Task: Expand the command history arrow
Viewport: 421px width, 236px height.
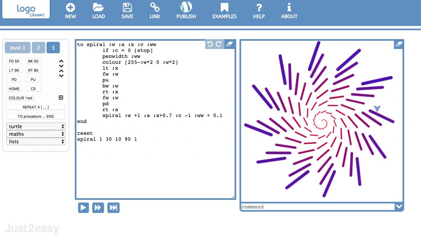Action: pos(398,207)
